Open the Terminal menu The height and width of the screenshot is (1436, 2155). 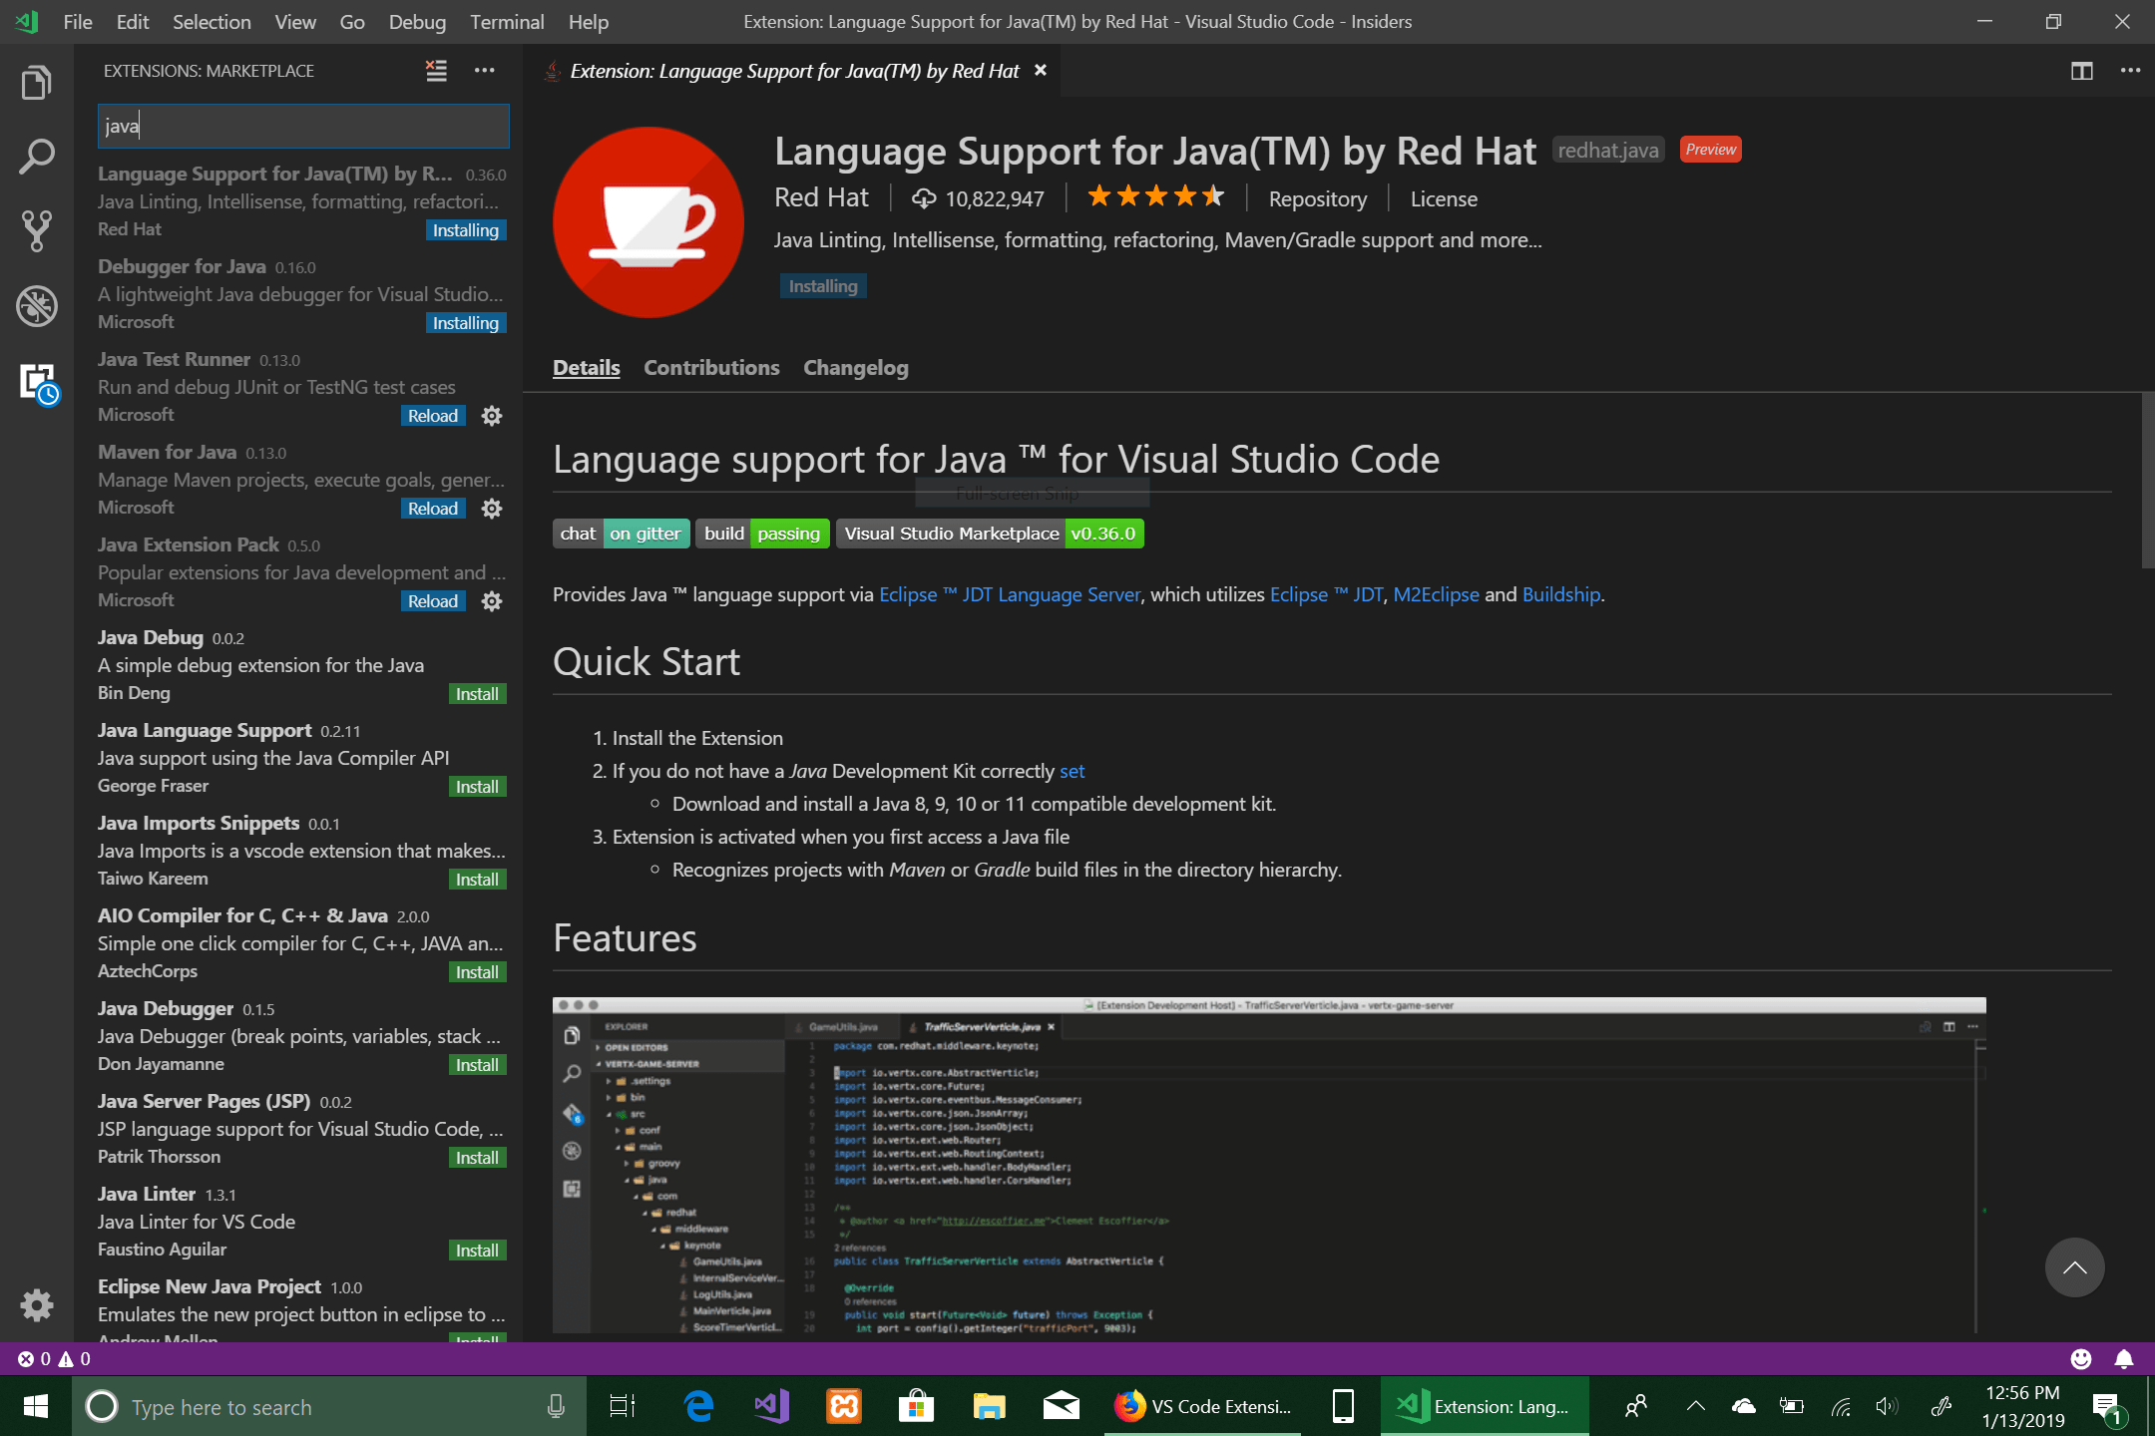506,22
